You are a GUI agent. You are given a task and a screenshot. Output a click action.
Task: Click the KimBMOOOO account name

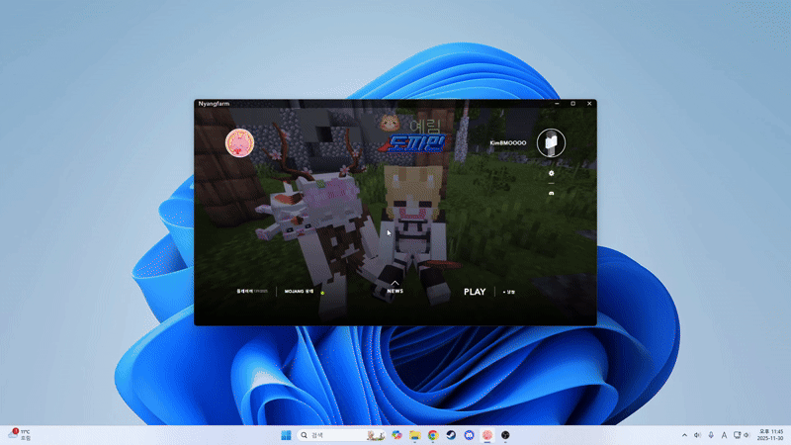(508, 143)
